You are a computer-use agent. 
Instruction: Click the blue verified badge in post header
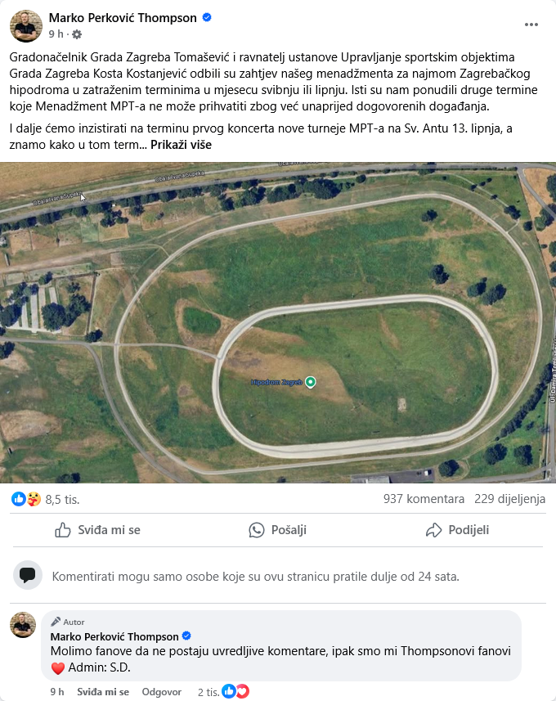pos(207,17)
